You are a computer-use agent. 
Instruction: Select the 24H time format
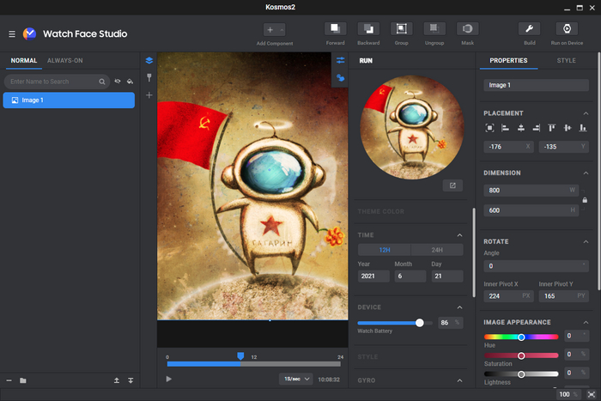coord(437,250)
